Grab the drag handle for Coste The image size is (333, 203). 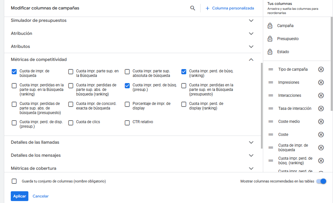tap(271, 135)
